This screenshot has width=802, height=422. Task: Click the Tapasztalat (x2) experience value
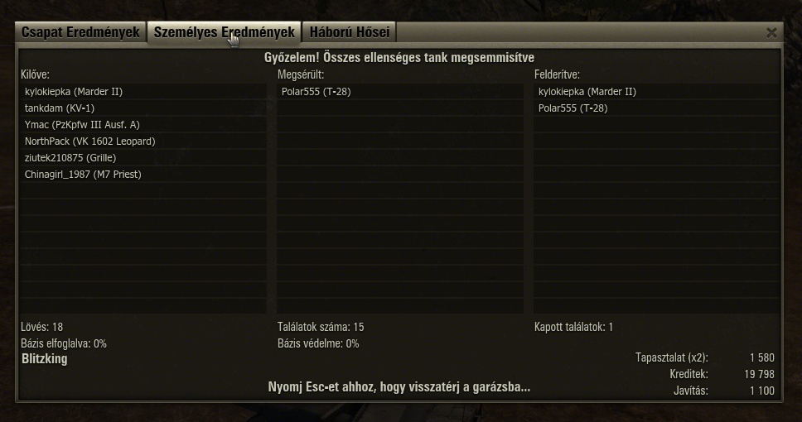762,357
